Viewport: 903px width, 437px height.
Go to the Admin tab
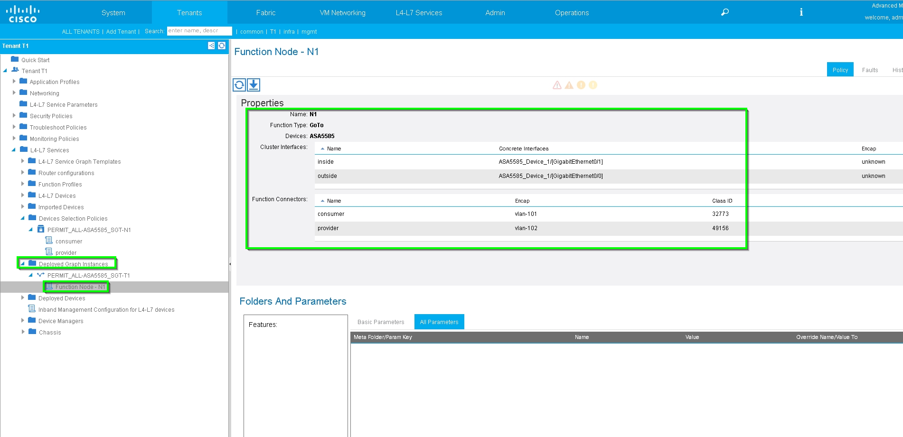click(495, 13)
